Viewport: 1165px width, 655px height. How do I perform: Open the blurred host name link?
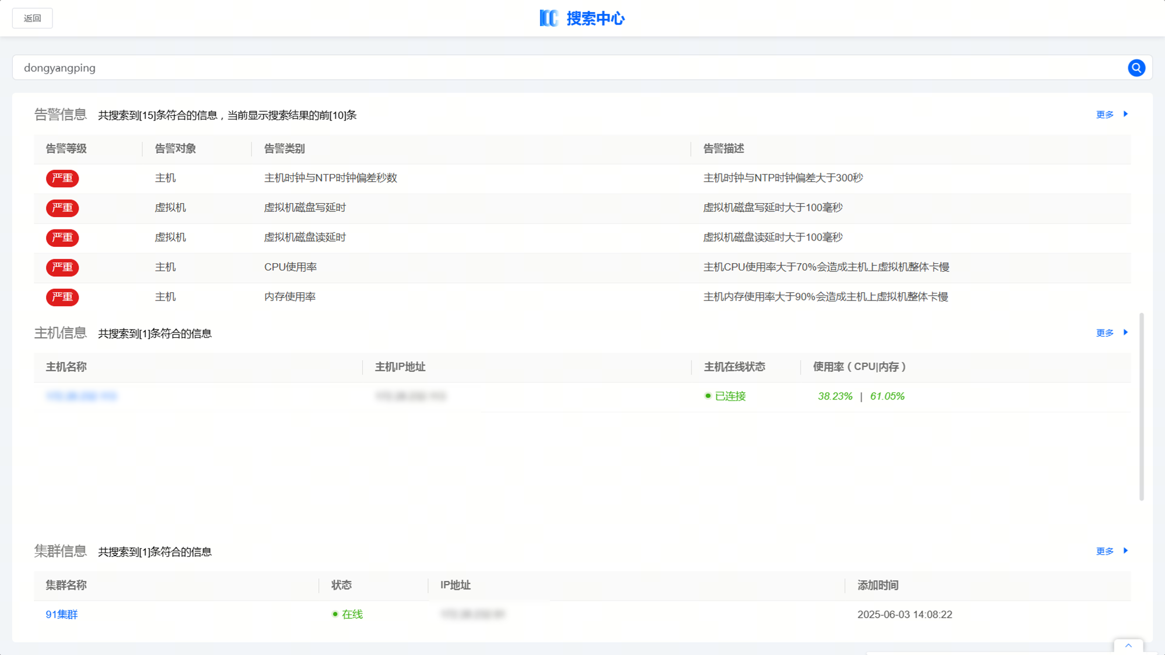82,396
